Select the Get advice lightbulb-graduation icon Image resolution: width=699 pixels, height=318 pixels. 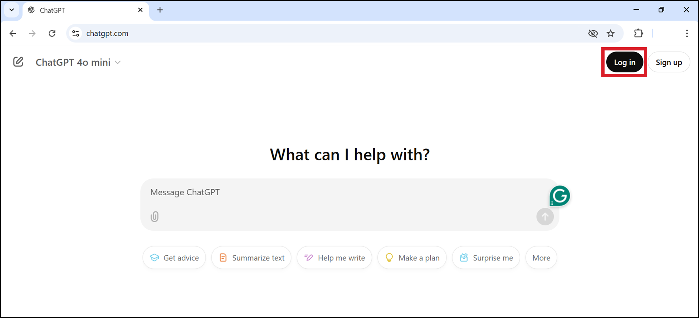pos(154,258)
